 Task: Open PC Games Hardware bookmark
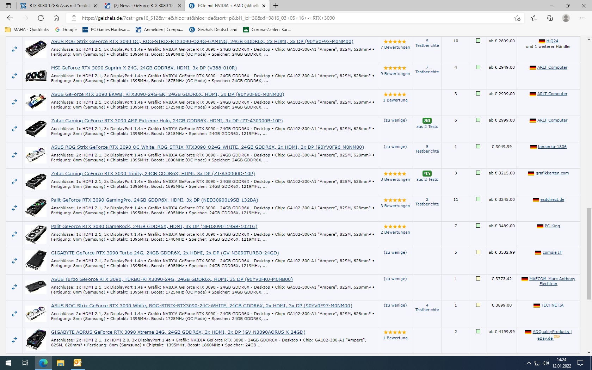(106, 30)
